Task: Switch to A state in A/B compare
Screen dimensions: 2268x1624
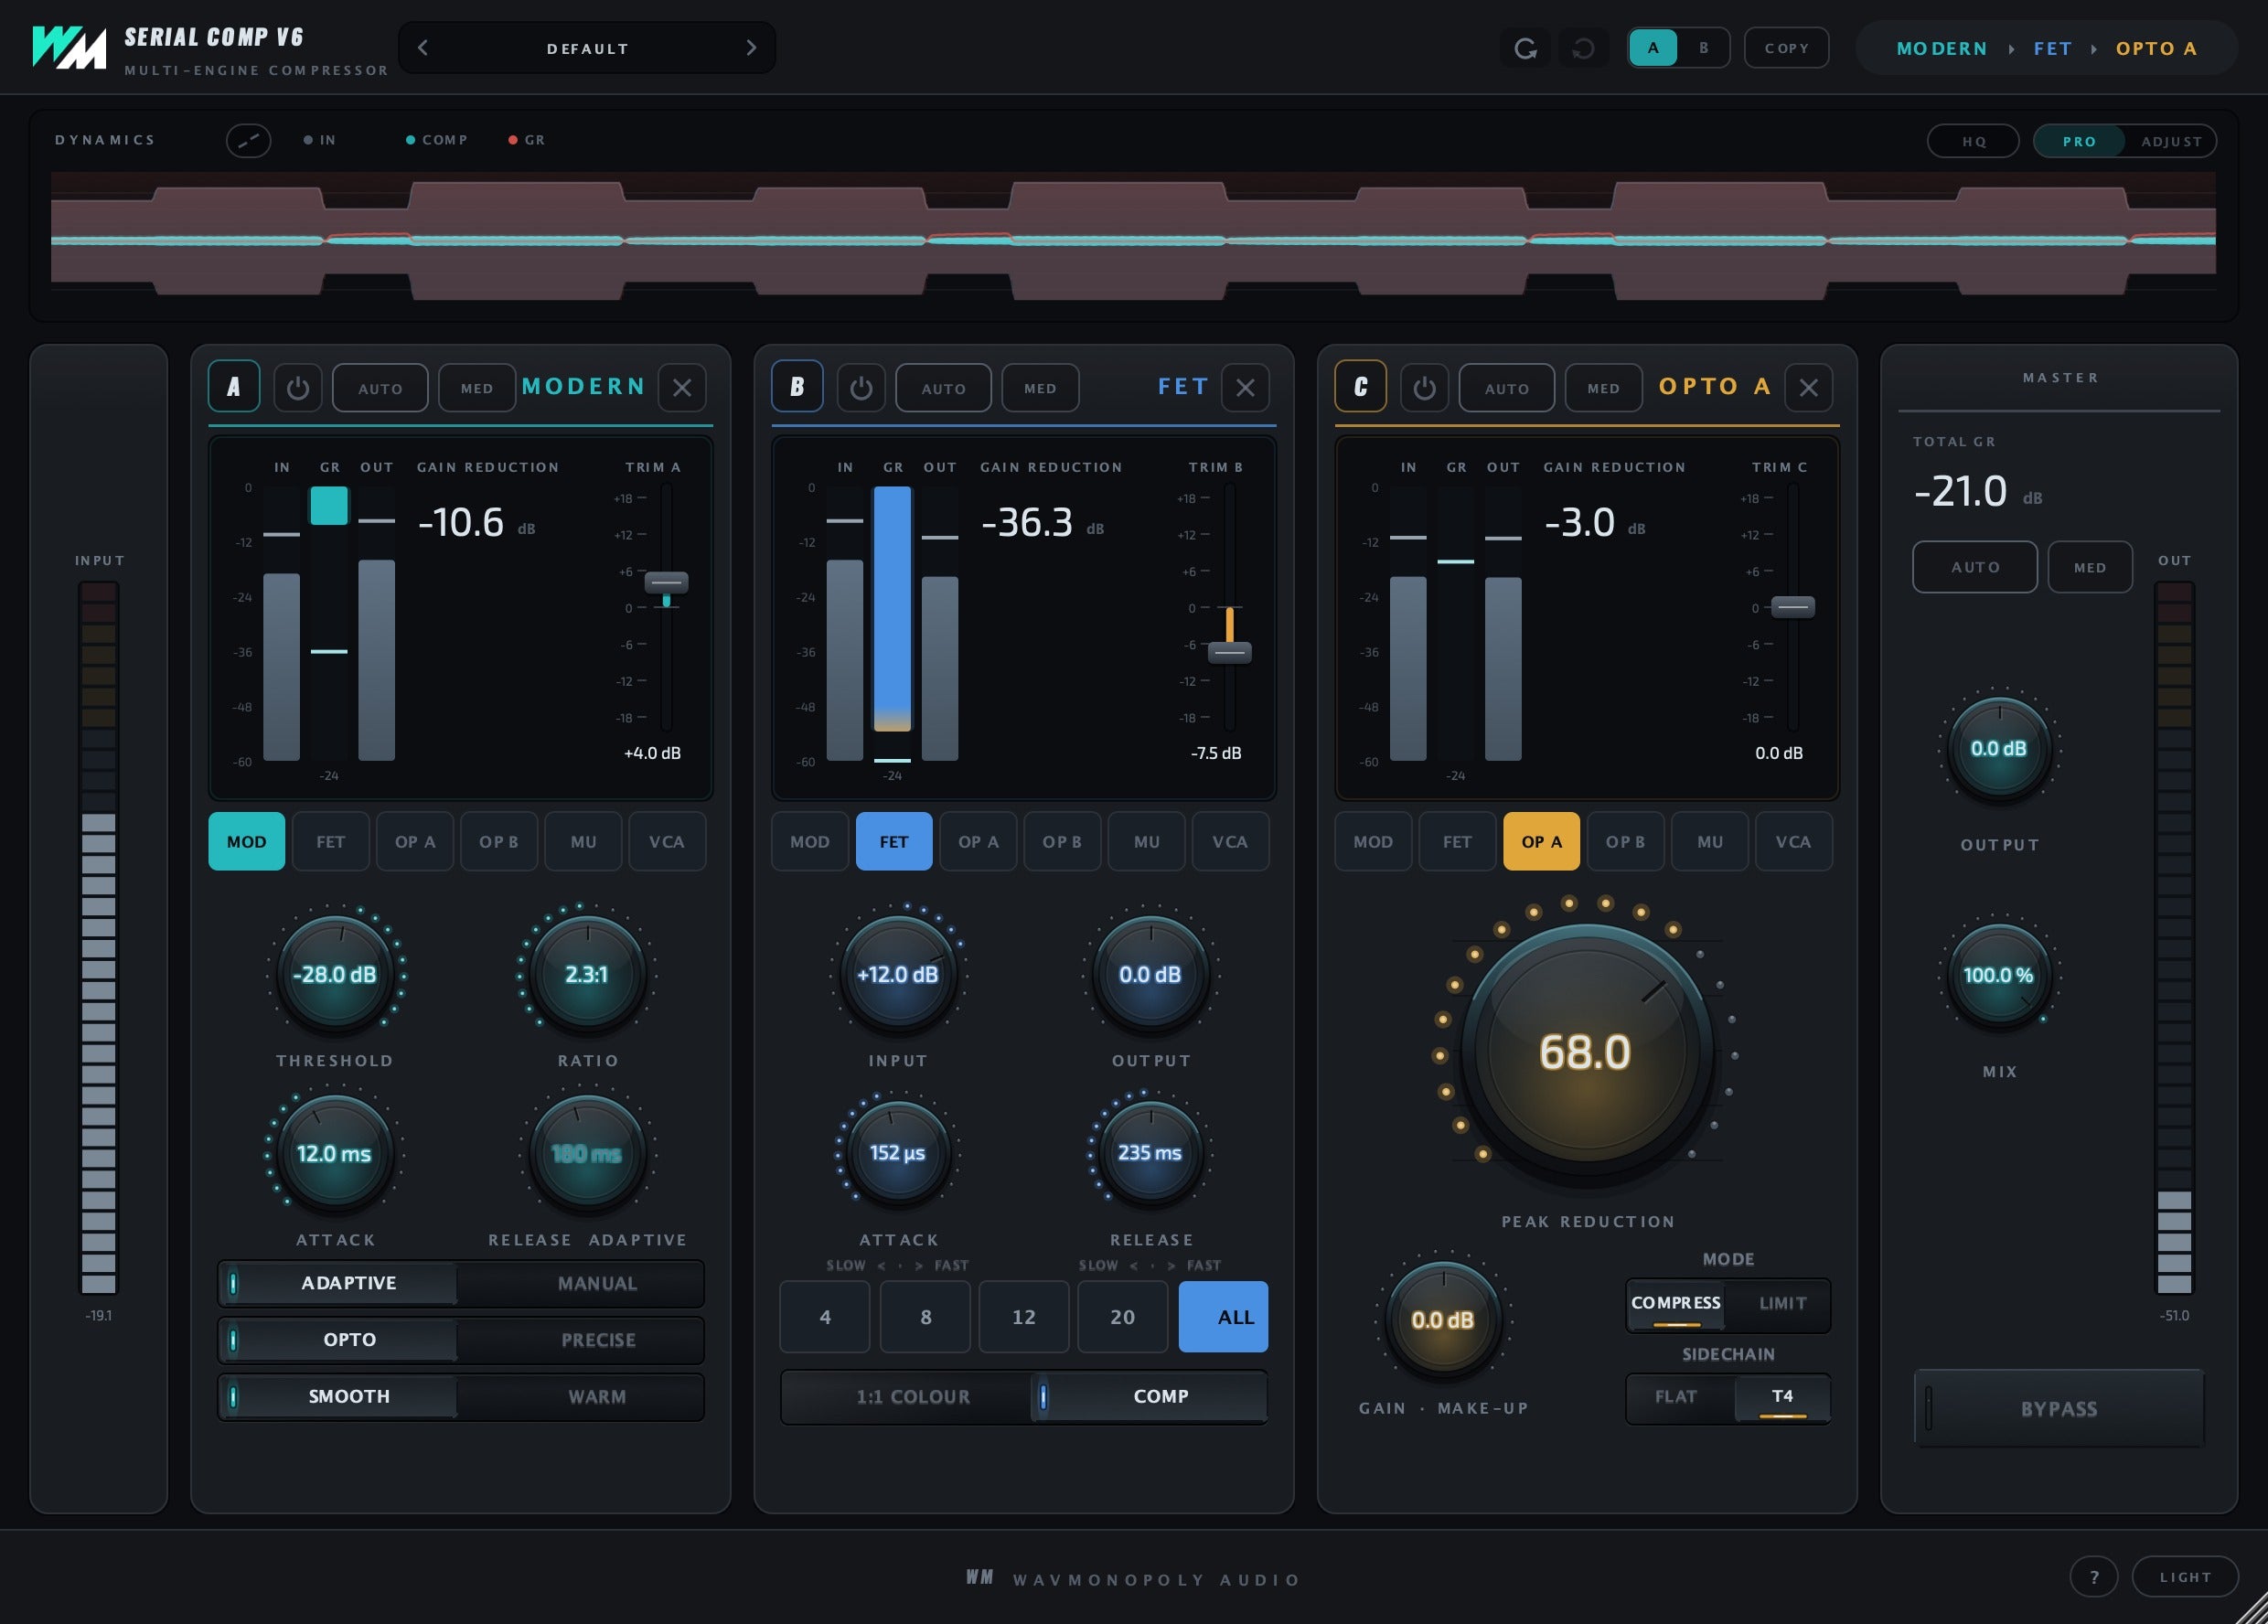Action: 1653,48
